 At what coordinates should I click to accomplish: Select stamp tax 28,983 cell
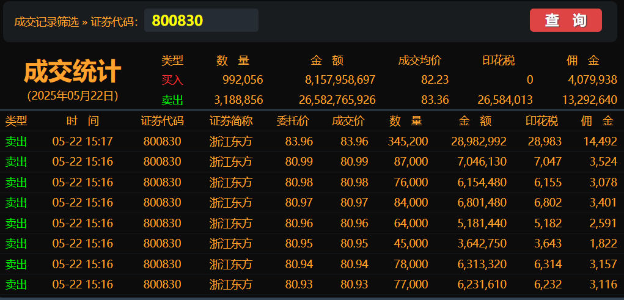pos(545,141)
